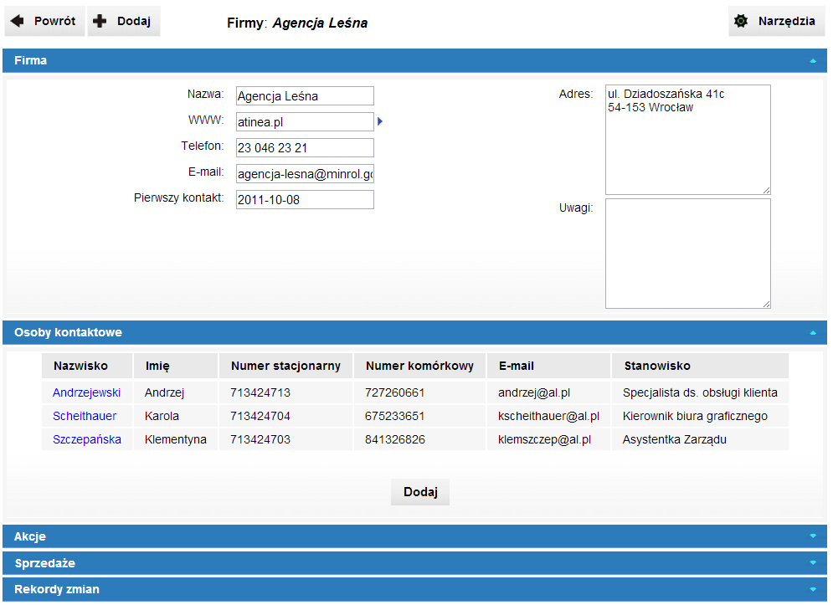Click the Stanowisko column header

point(656,366)
